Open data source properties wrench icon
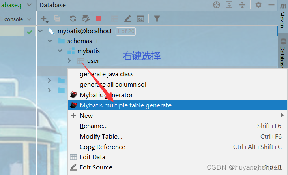The height and width of the screenshot is (175, 288). tap(86, 19)
